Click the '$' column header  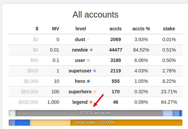[37, 29]
